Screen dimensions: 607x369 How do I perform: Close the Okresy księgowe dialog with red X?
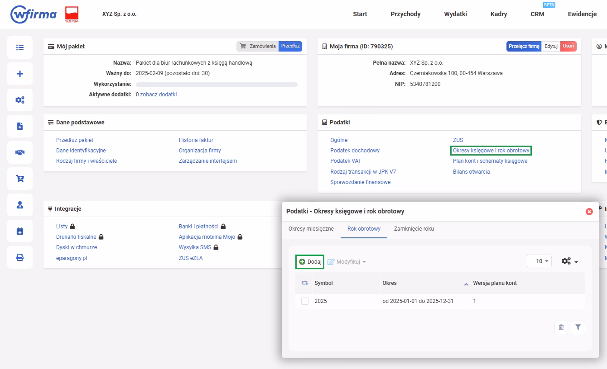(589, 211)
